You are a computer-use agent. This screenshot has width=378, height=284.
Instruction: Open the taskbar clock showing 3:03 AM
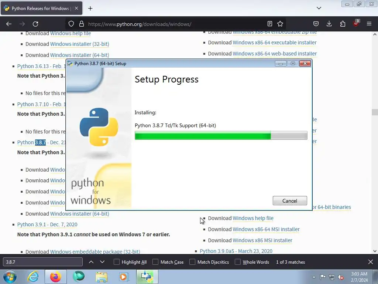pos(359,277)
